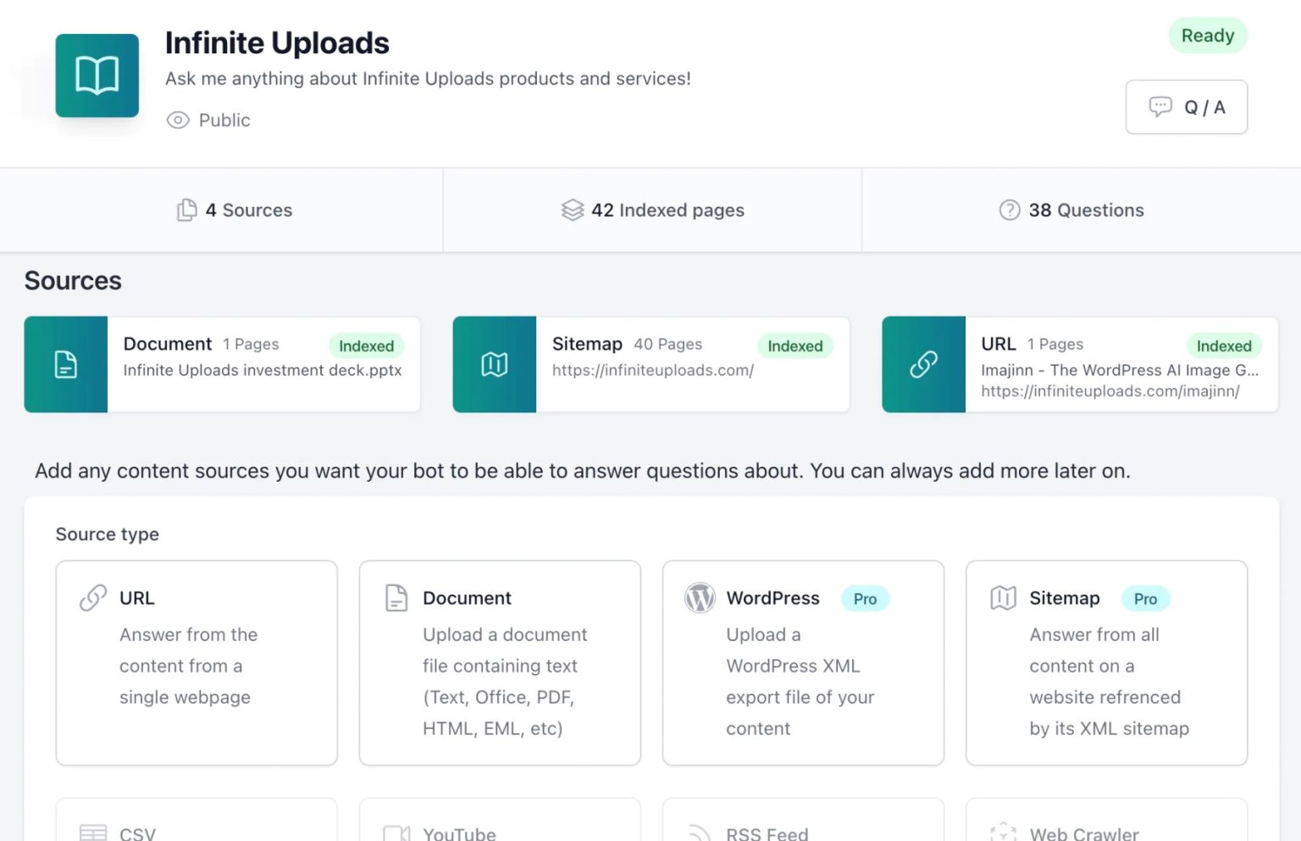The image size is (1301, 841).
Task: Click the Document source type file icon
Action: click(396, 598)
